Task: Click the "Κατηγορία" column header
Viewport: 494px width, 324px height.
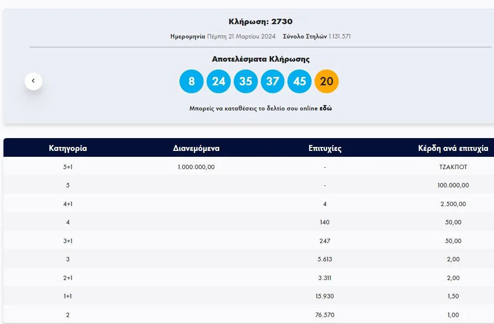Action: [68, 148]
